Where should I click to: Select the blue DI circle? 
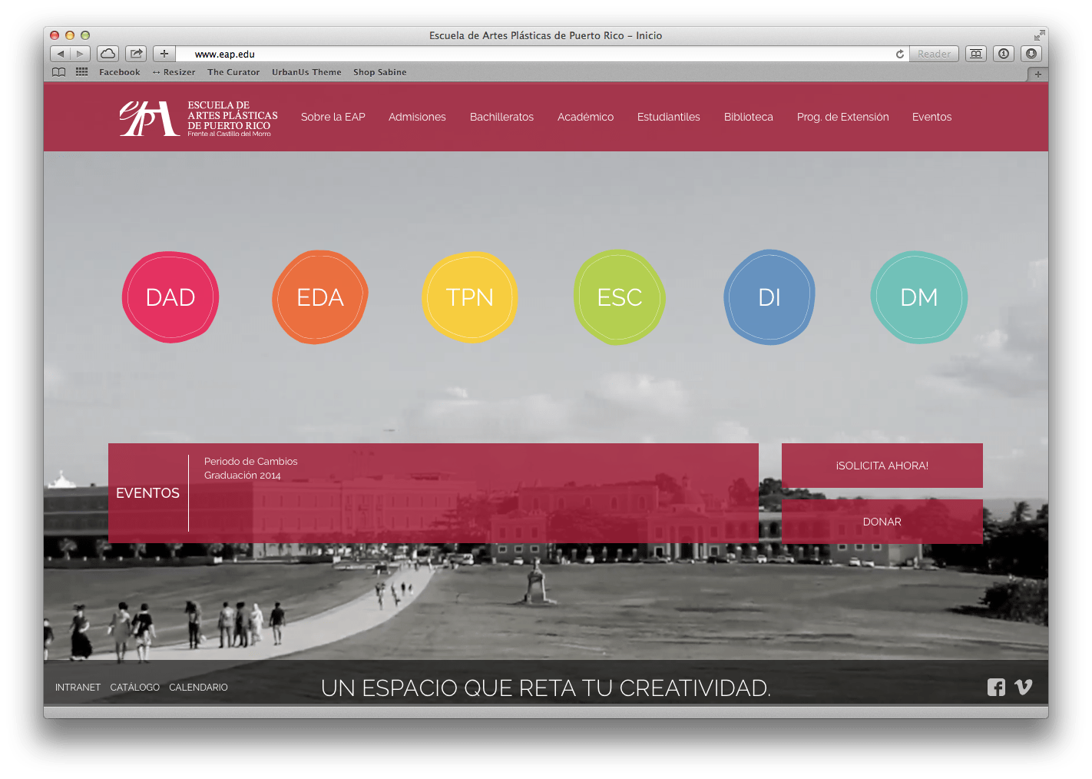pyautogui.click(x=769, y=297)
